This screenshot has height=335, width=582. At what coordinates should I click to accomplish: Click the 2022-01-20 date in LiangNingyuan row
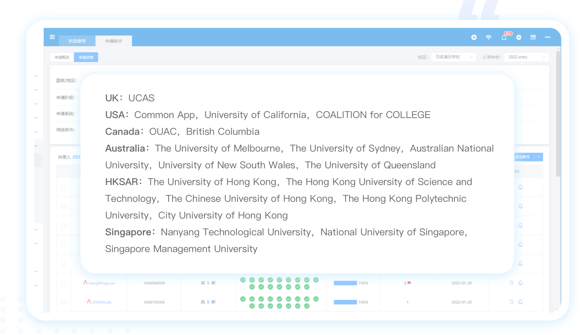pyautogui.click(x=462, y=283)
